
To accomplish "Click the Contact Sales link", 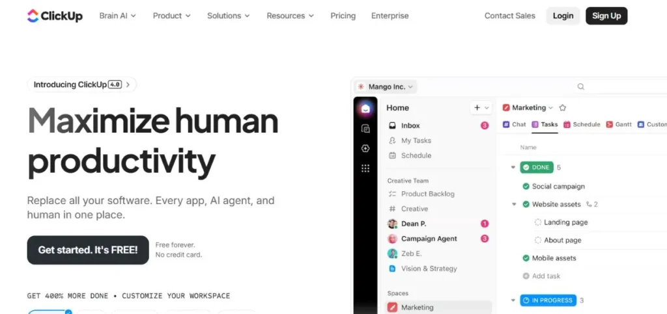I will [x=509, y=16].
